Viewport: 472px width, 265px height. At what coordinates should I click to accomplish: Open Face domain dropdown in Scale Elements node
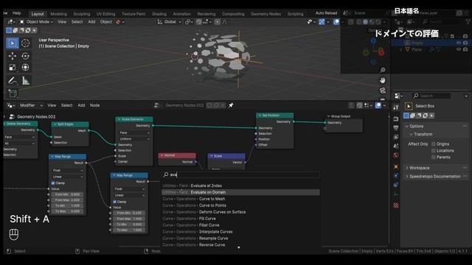coord(134,132)
